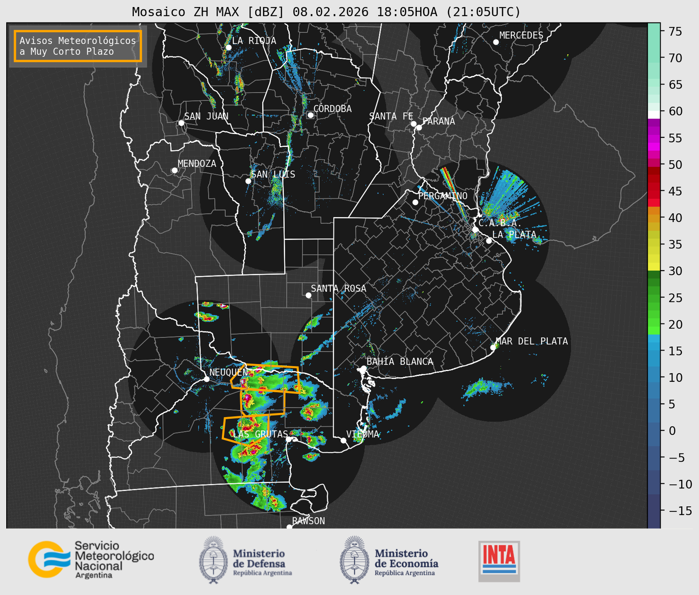The width and height of the screenshot is (699, 595).
Task: Click the PERGAMINO city marker dot
Action: point(415,202)
